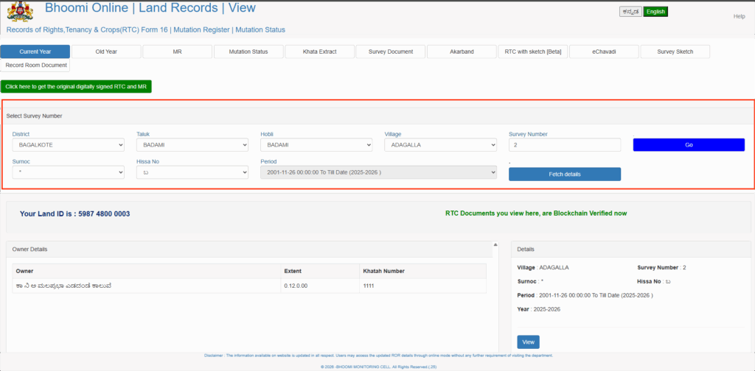
Task: Open RTC with sketch [Beta] tab
Action: tap(533, 52)
